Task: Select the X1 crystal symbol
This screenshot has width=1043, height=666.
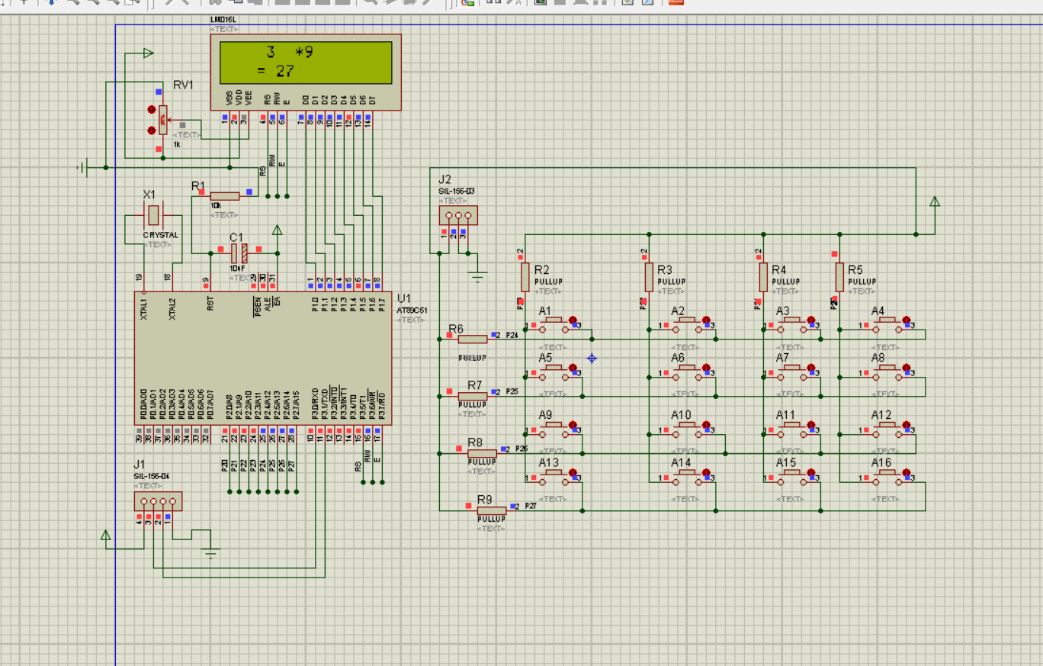Action: [152, 215]
